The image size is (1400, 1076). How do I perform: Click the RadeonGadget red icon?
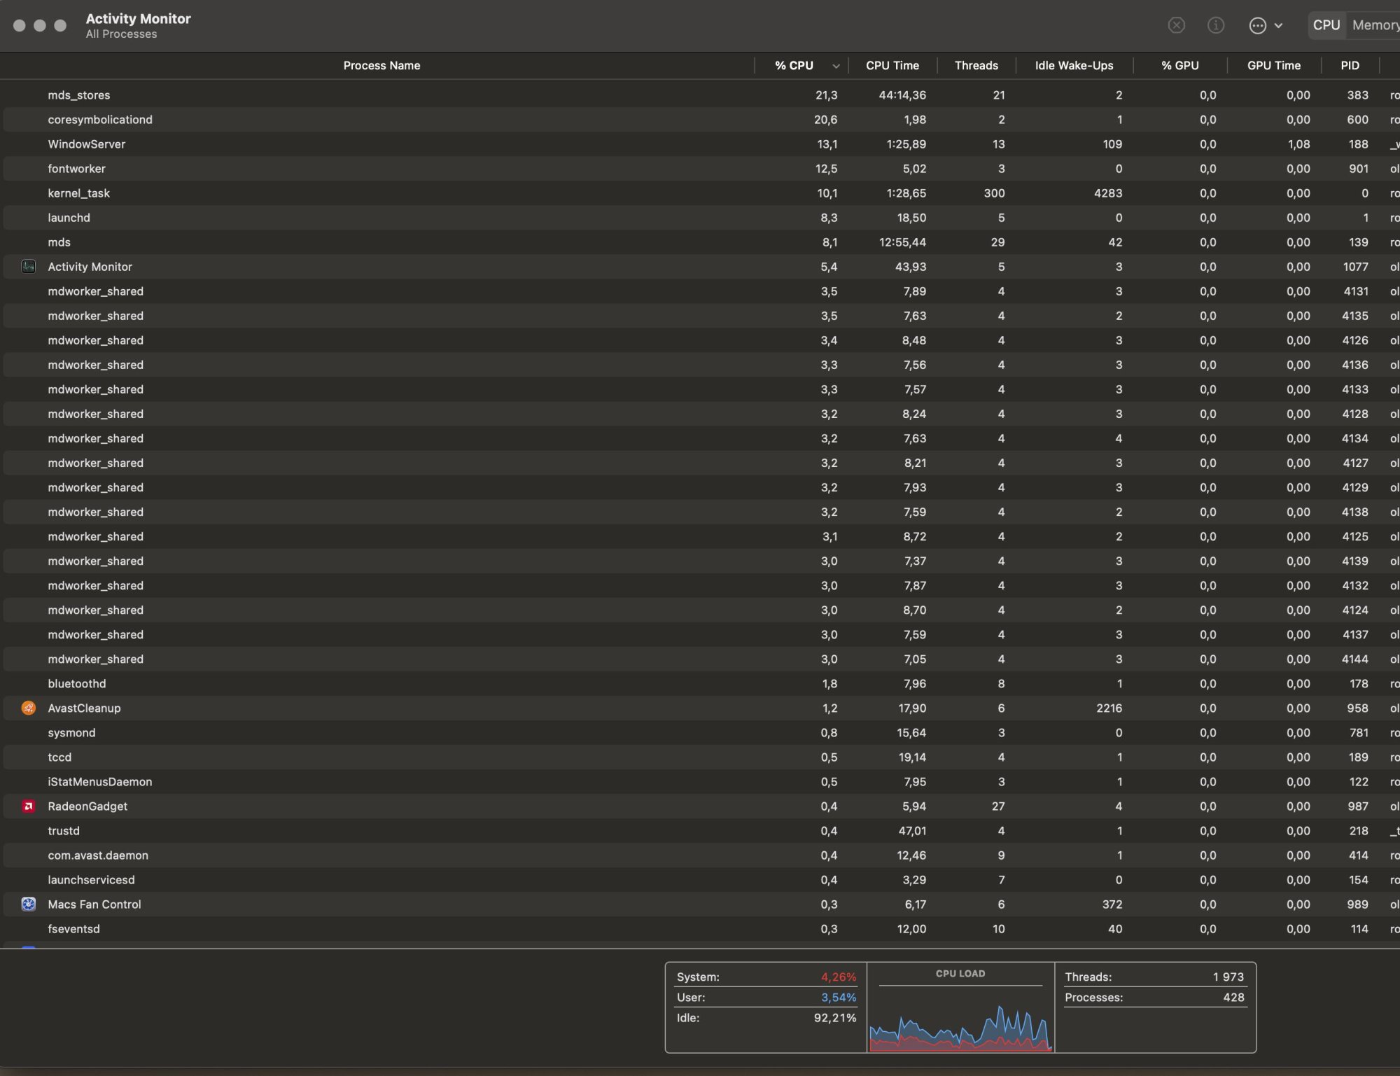29,806
